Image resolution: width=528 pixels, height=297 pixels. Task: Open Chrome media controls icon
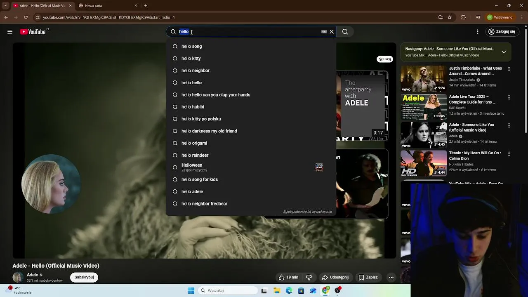(478, 17)
